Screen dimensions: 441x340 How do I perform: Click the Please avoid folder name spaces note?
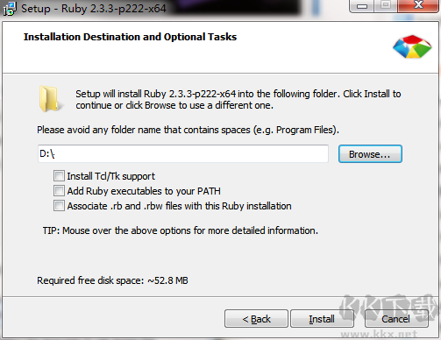[188, 130]
